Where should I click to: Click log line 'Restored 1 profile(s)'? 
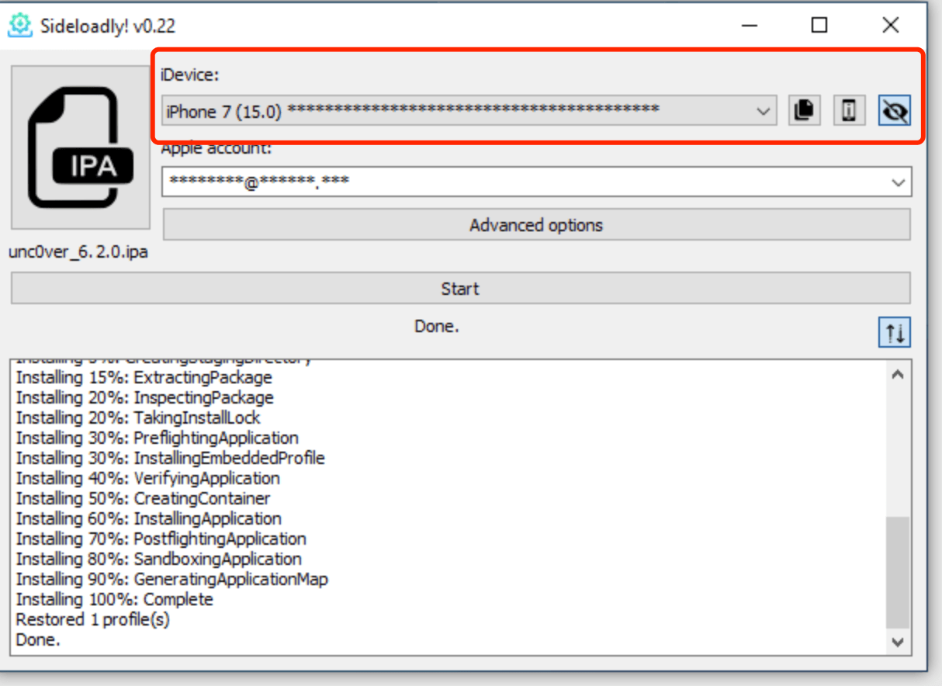click(x=93, y=620)
